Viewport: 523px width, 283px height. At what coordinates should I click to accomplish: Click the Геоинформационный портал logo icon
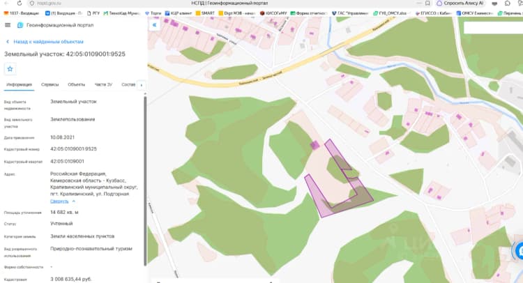coord(20,25)
